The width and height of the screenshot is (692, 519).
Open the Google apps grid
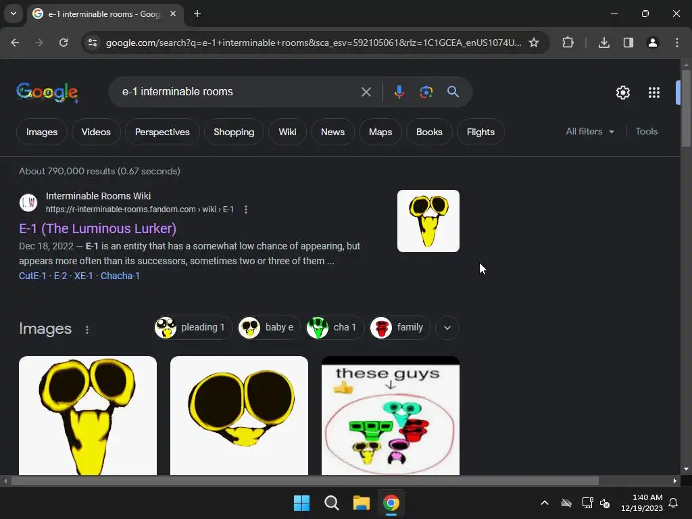pyautogui.click(x=654, y=93)
